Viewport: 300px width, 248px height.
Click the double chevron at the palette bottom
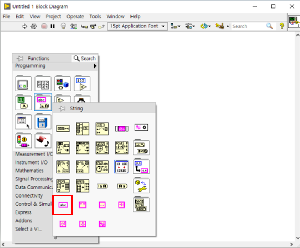tap(55, 238)
